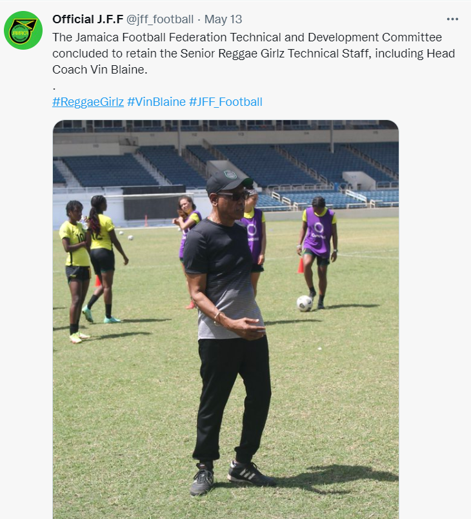Click the tweet text about Technical Staff
The image size is (471, 519).
(254, 54)
